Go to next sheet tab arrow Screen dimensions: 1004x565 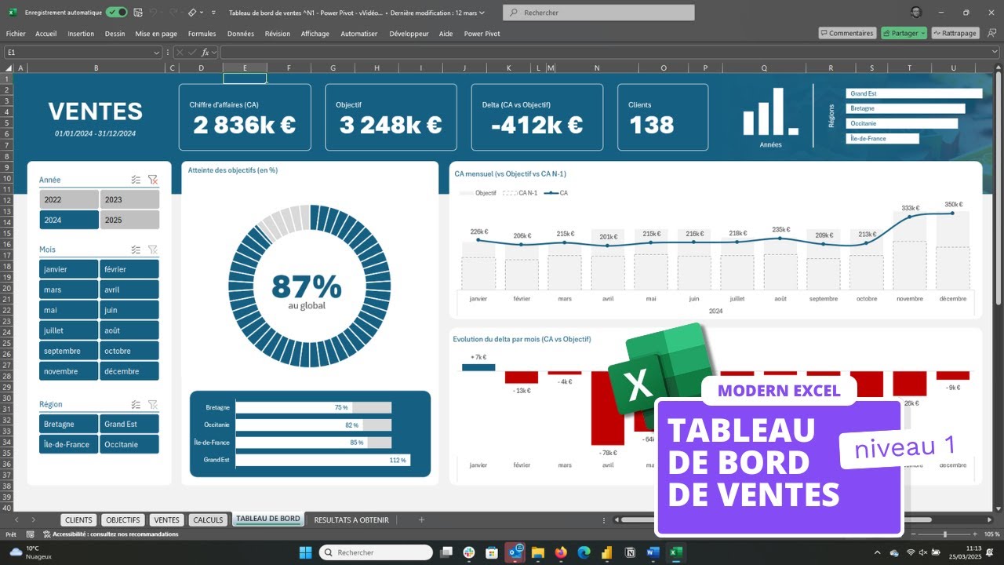click(33, 519)
